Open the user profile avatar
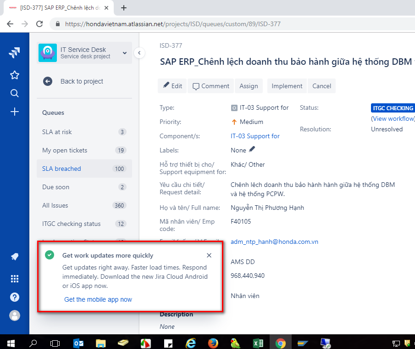This screenshot has width=415, height=349. tap(15, 315)
